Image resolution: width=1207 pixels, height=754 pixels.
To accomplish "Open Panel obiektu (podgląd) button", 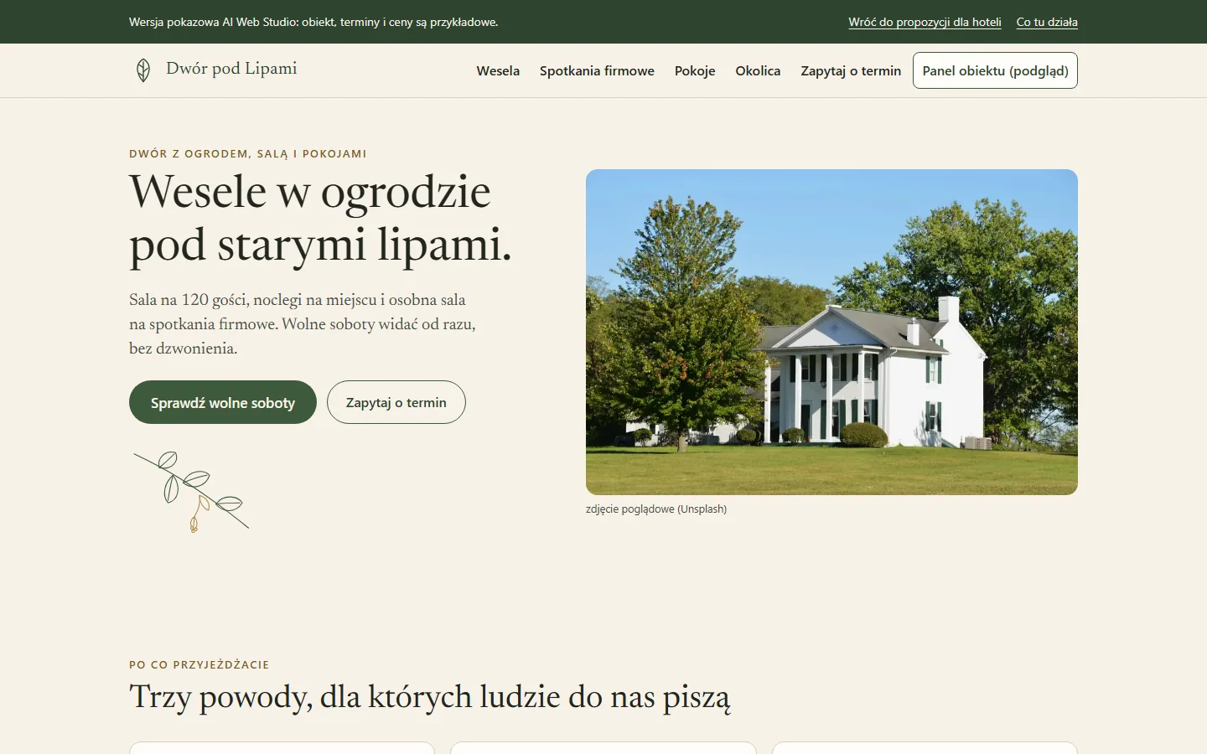I will [995, 70].
